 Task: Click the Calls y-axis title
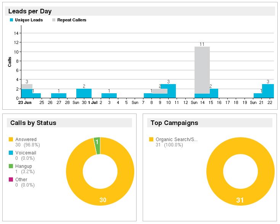(10, 62)
